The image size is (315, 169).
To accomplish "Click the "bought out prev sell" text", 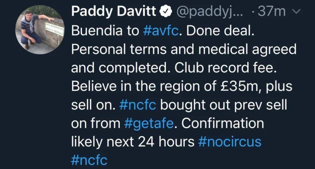I will point(223,105).
